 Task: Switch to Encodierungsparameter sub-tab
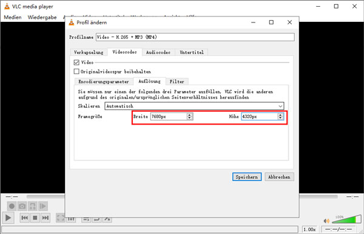coord(104,81)
